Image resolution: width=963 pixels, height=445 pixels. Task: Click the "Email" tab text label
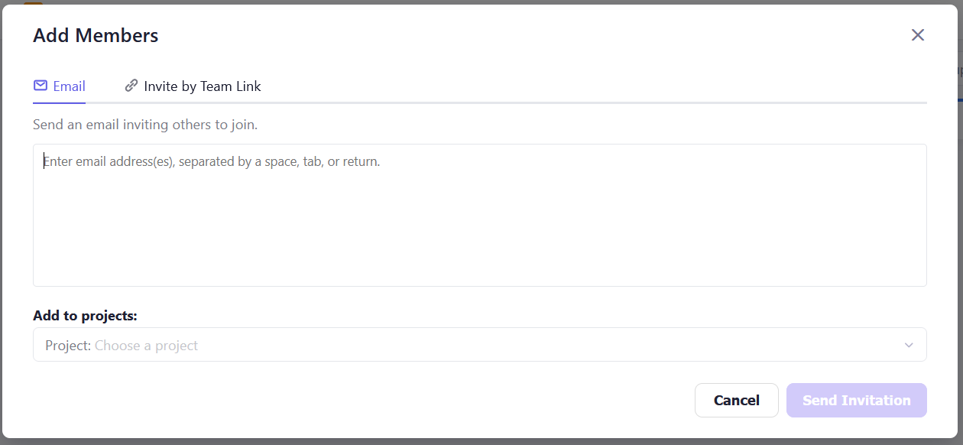point(69,86)
